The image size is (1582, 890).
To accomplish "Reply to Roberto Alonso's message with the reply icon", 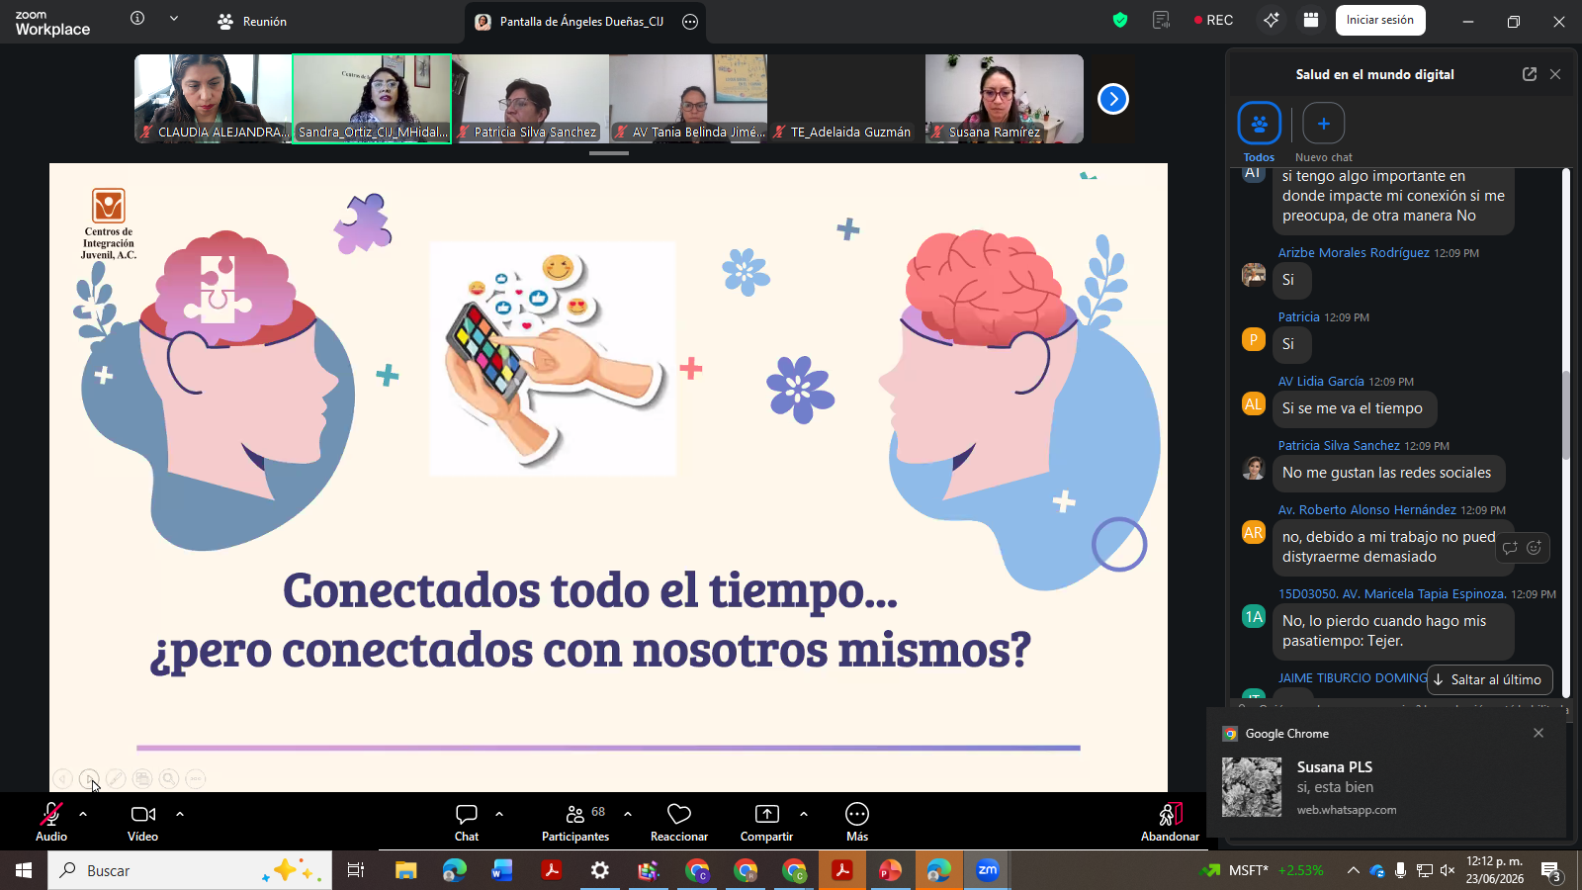I will pos(1510,548).
